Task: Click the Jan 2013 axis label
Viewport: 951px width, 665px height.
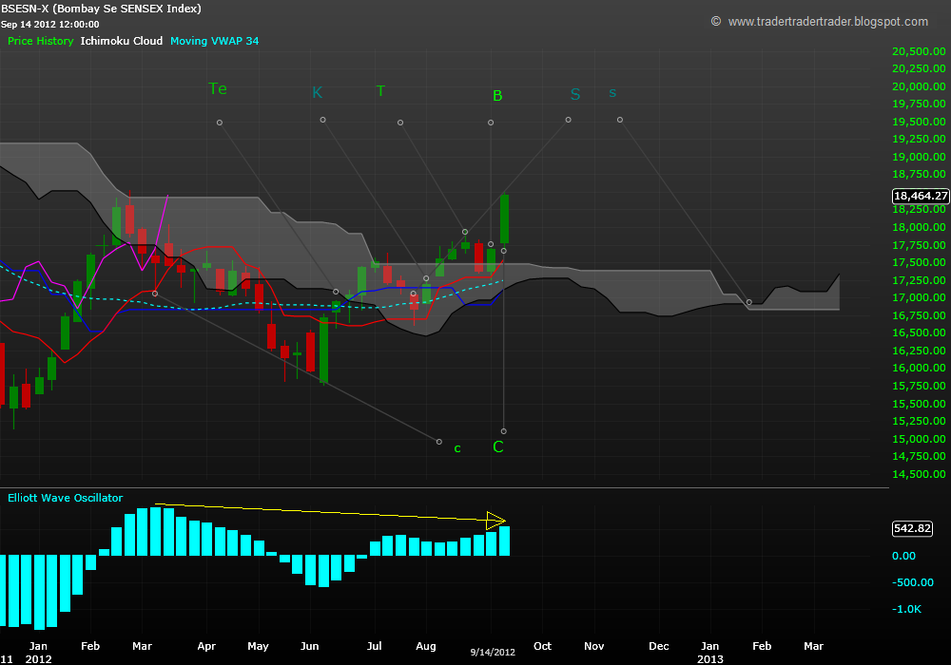Action: coord(709,651)
